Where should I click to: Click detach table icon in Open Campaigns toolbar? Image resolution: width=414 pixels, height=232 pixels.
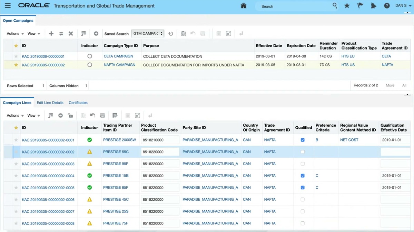228,33
